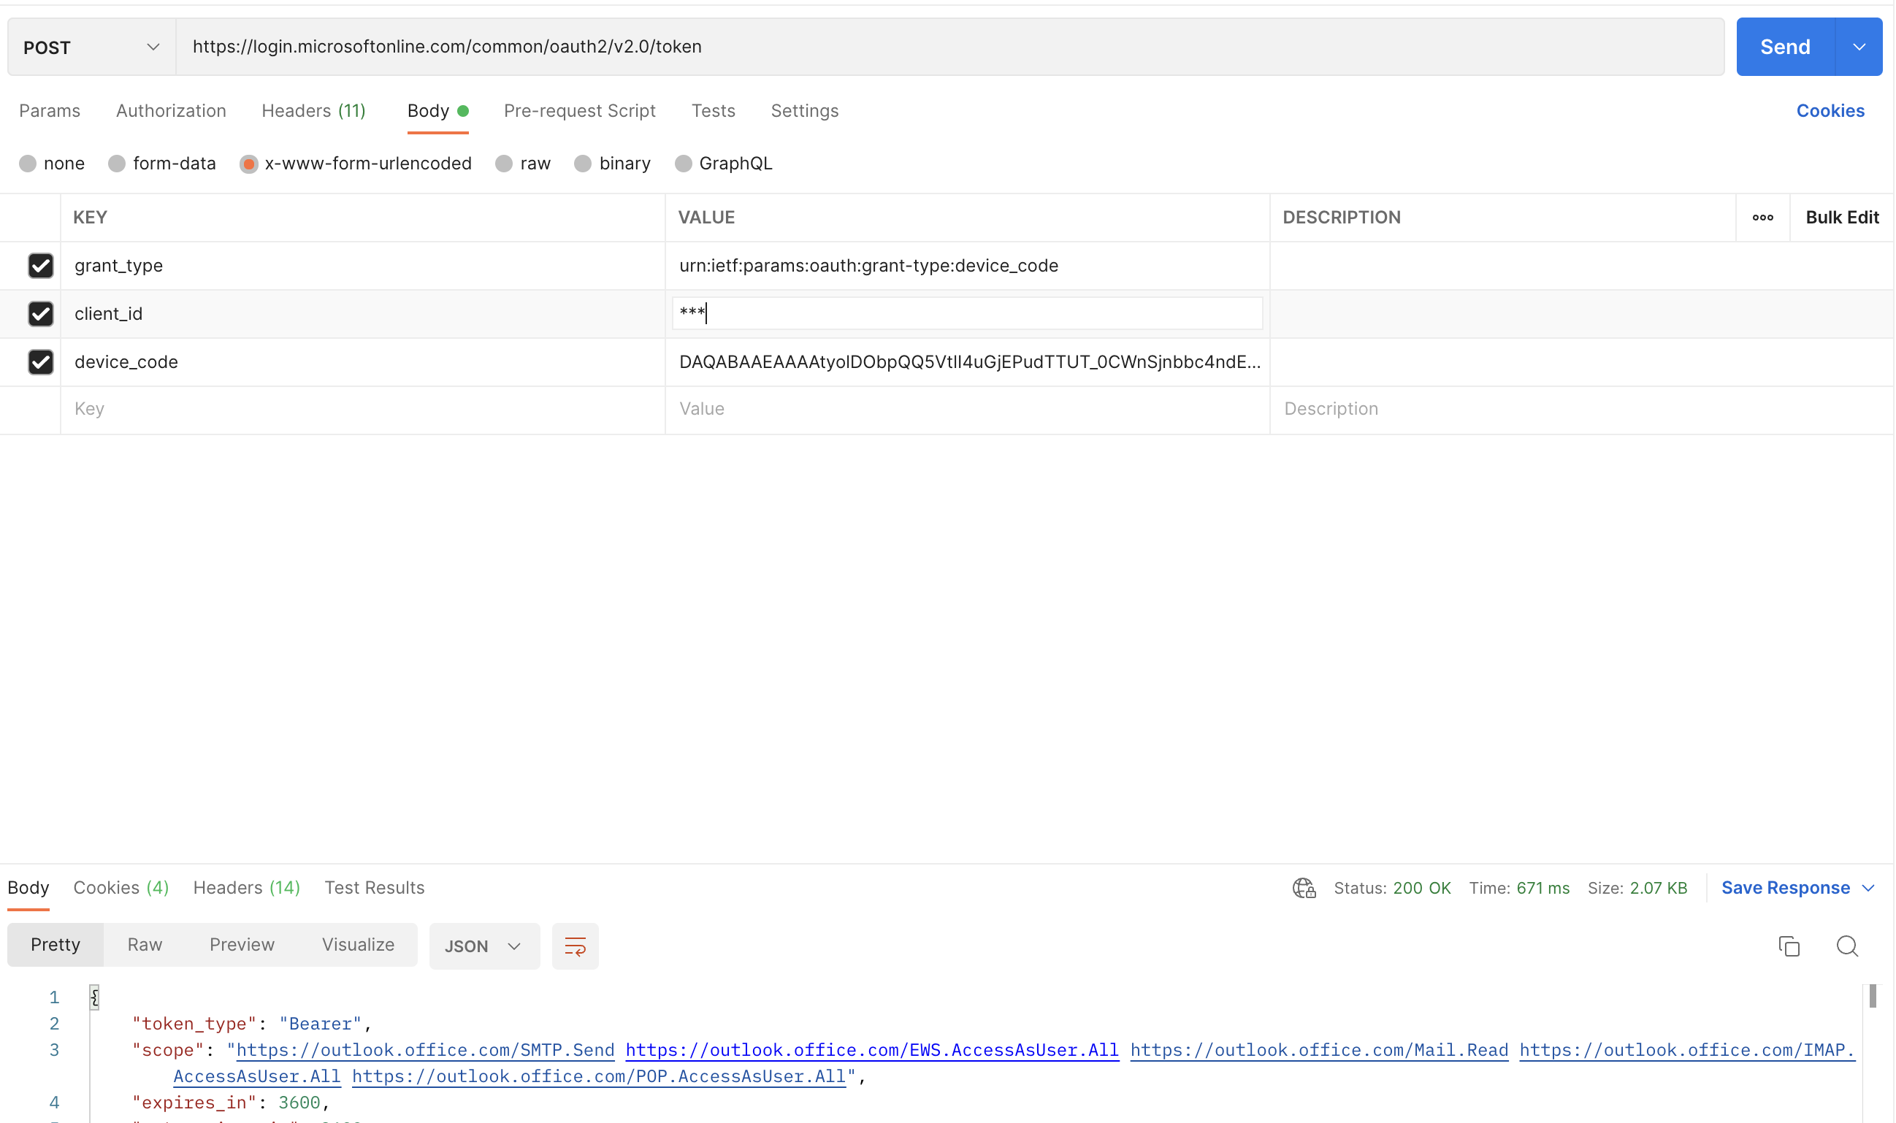The image size is (1896, 1123).
Task: Open the JSON format dropdown
Action: click(x=484, y=946)
